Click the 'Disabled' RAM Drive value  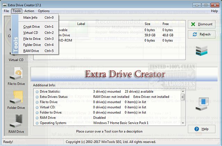(x=100, y=118)
